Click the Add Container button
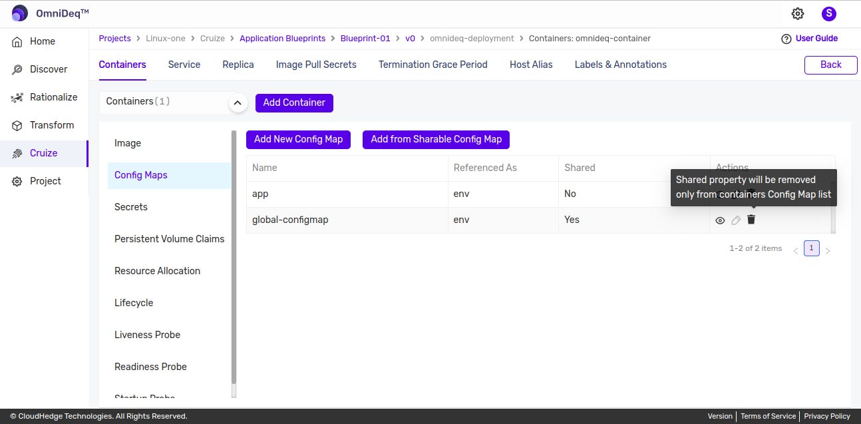861x424 pixels. 294,103
